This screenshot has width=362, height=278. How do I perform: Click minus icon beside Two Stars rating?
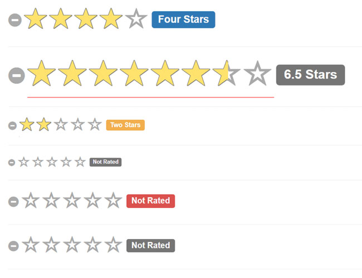(x=12, y=125)
